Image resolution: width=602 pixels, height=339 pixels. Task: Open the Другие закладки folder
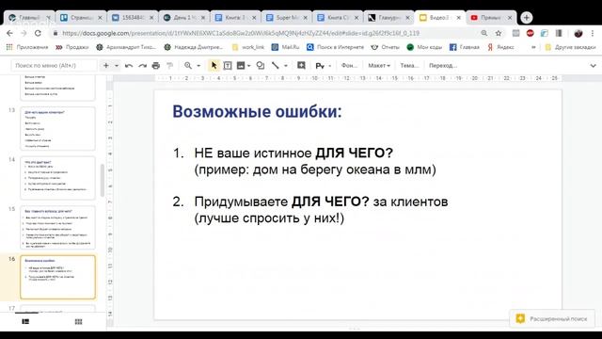(571, 47)
